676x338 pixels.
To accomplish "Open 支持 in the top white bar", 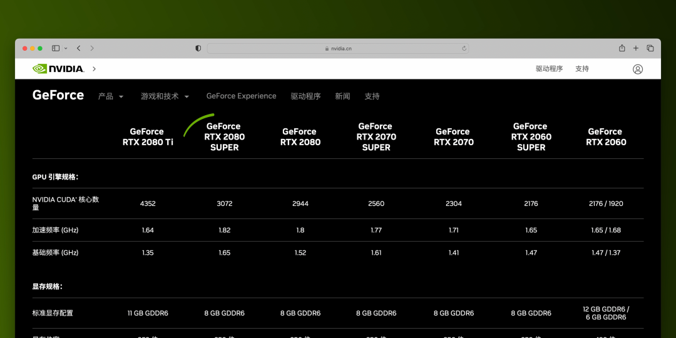I will (582, 69).
